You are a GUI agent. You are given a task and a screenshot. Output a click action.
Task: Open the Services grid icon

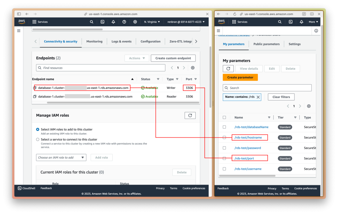[34, 22]
